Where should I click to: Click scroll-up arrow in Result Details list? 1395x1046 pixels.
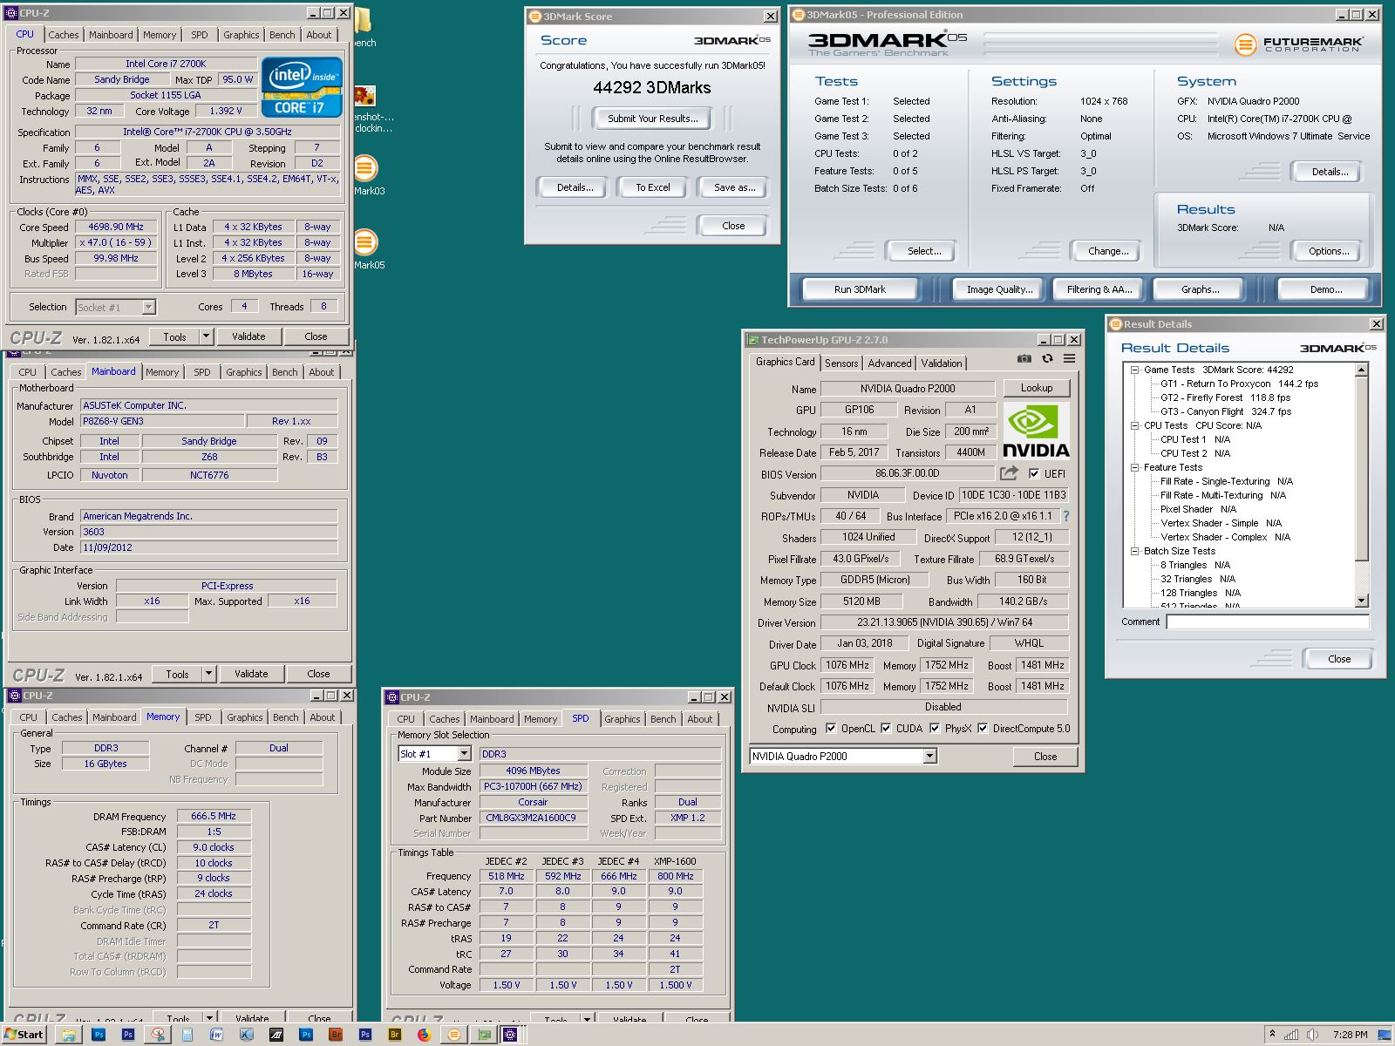click(1362, 370)
